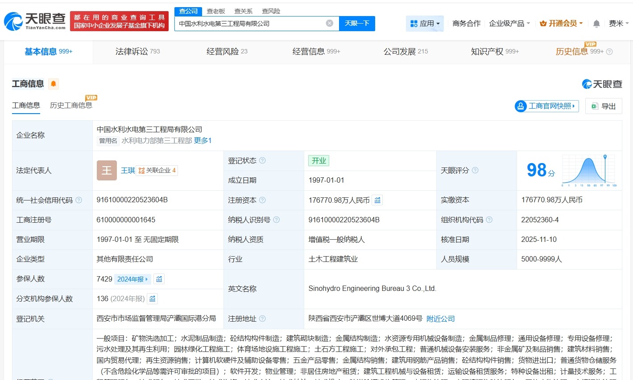Clear the search box with the X icon

[329, 23]
